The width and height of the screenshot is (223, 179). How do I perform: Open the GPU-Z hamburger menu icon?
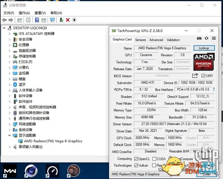coord(214,38)
